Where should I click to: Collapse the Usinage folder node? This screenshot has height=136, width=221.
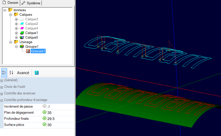point(10,42)
